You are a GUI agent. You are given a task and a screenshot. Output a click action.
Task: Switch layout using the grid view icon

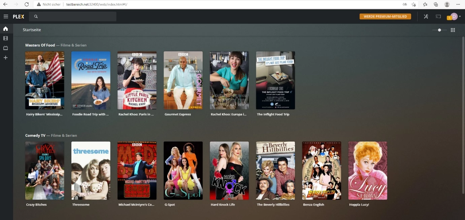point(453,30)
